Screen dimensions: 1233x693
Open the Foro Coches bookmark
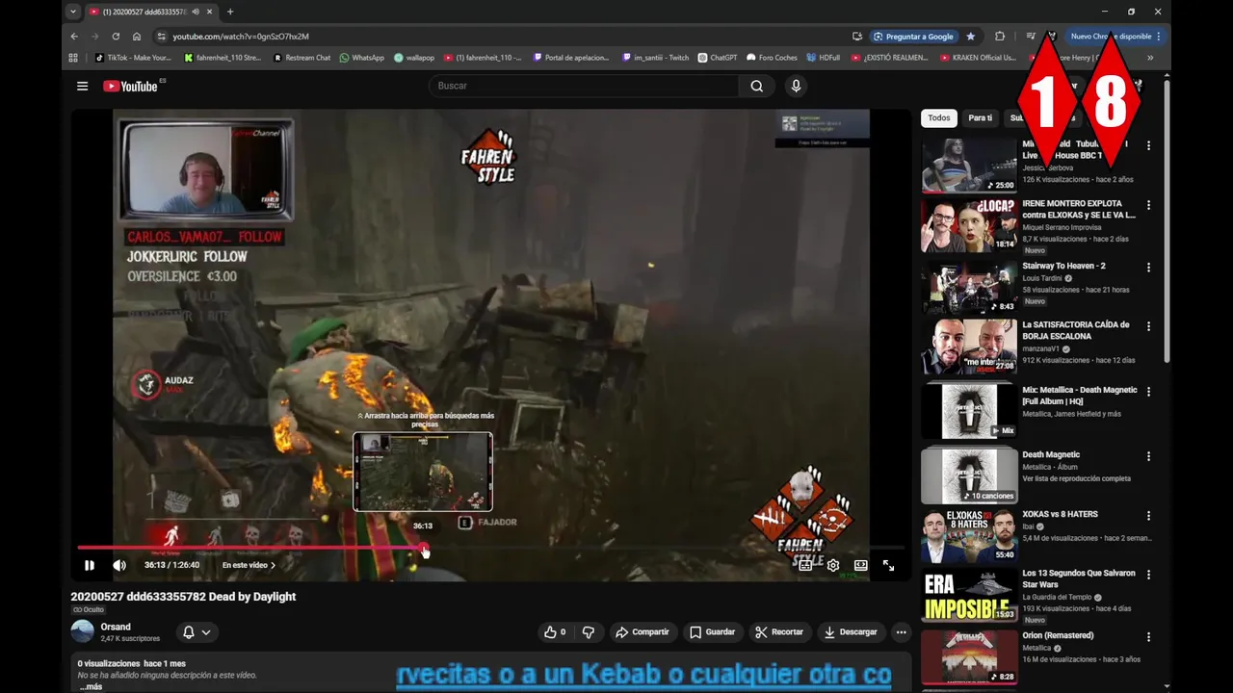click(x=772, y=58)
